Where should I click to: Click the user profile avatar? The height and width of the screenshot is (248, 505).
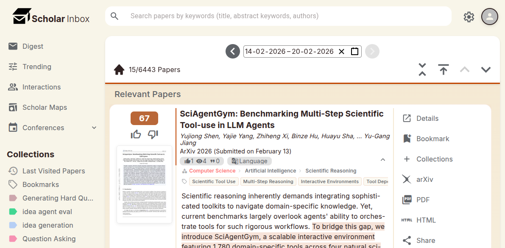[490, 17]
